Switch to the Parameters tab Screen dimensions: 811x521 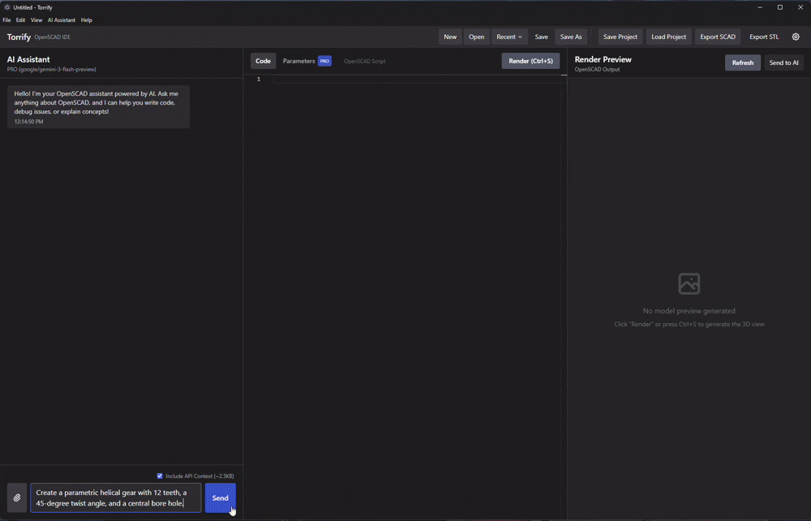click(x=298, y=60)
